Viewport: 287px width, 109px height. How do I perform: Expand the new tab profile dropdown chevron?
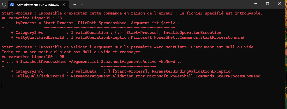tap(82, 4)
